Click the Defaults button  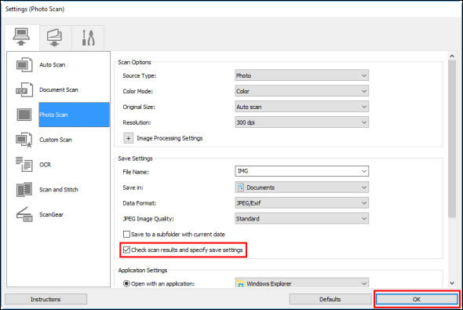click(x=330, y=299)
